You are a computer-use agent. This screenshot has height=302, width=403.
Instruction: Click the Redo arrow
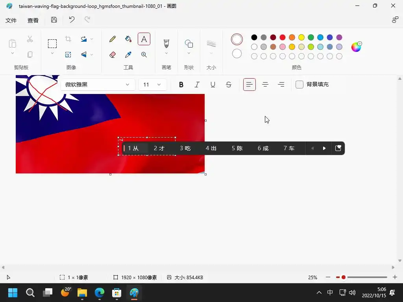[x=87, y=20]
